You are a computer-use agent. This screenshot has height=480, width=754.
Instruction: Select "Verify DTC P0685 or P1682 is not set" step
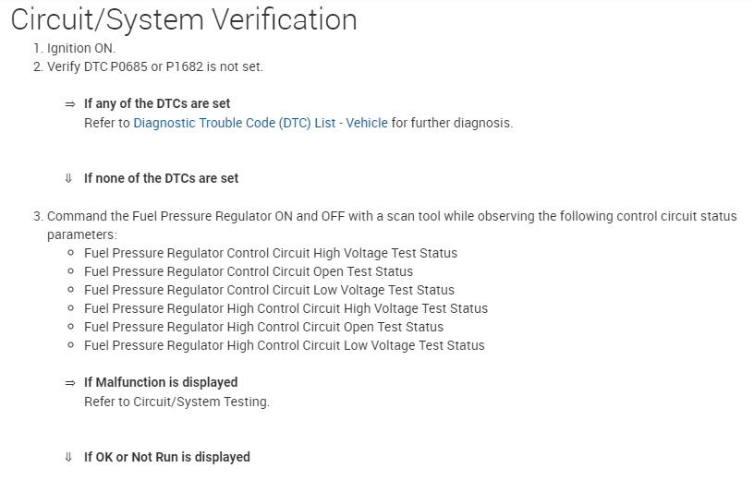(x=154, y=67)
